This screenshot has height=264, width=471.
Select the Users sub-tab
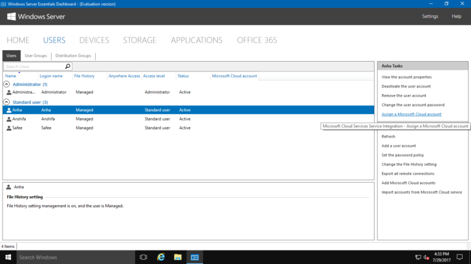pyautogui.click(x=11, y=56)
